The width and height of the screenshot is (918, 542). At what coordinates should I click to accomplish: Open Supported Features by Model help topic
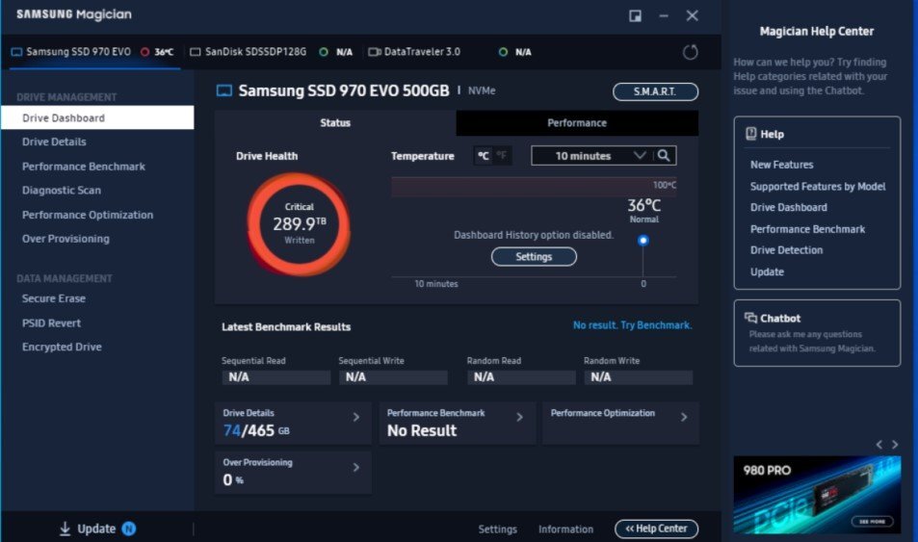pyautogui.click(x=818, y=186)
